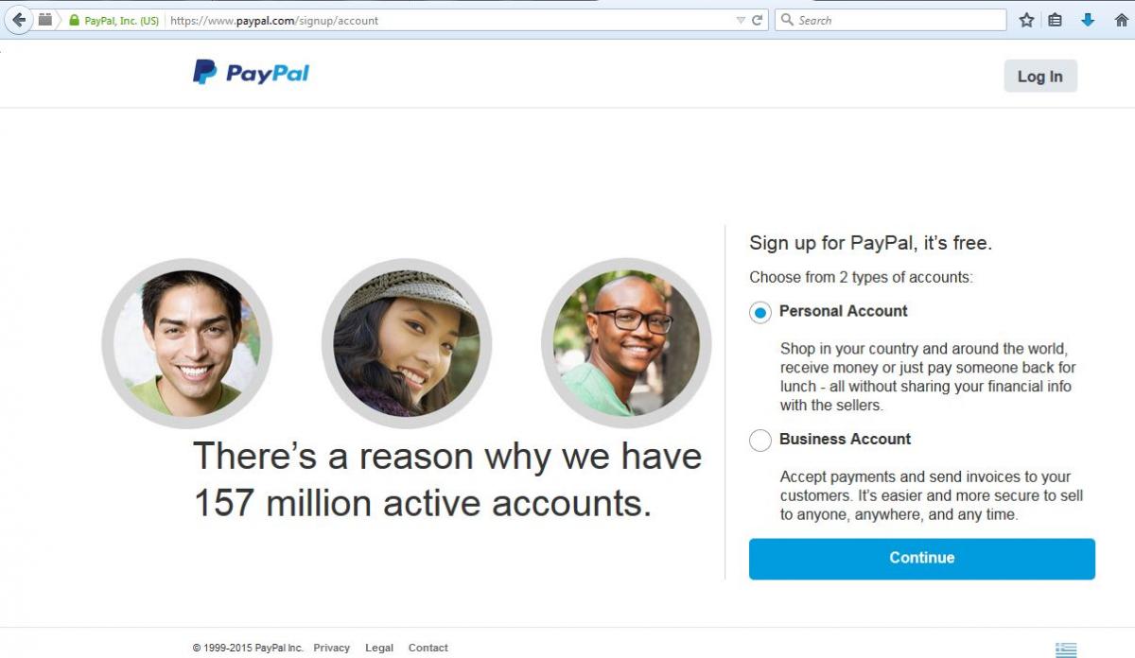Bookmark this page with the star icon
The image size is (1135, 658).
(x=1026, y=20)
